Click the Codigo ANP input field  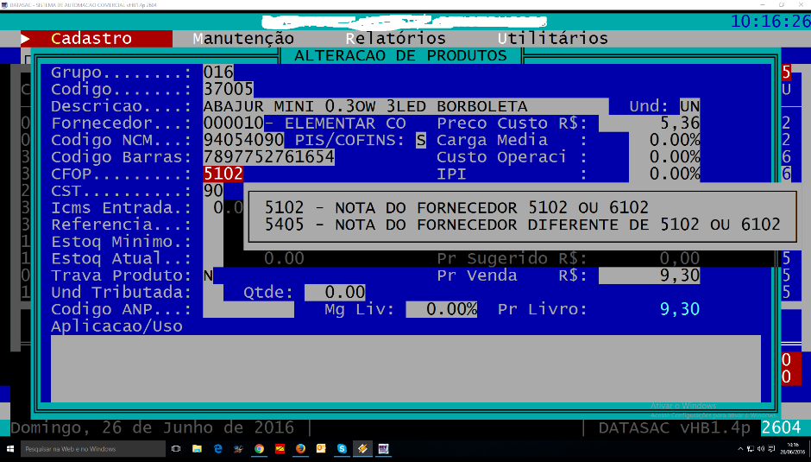tap(248, 309)
